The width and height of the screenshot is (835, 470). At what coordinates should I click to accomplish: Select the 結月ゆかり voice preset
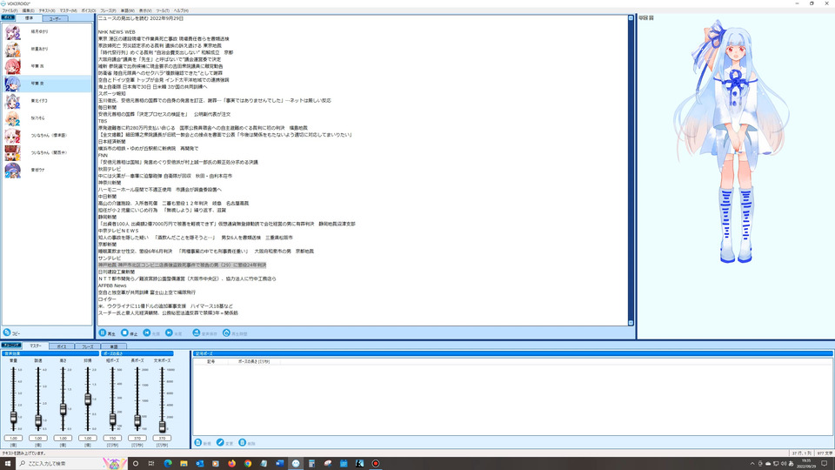[x=47, y=31]
